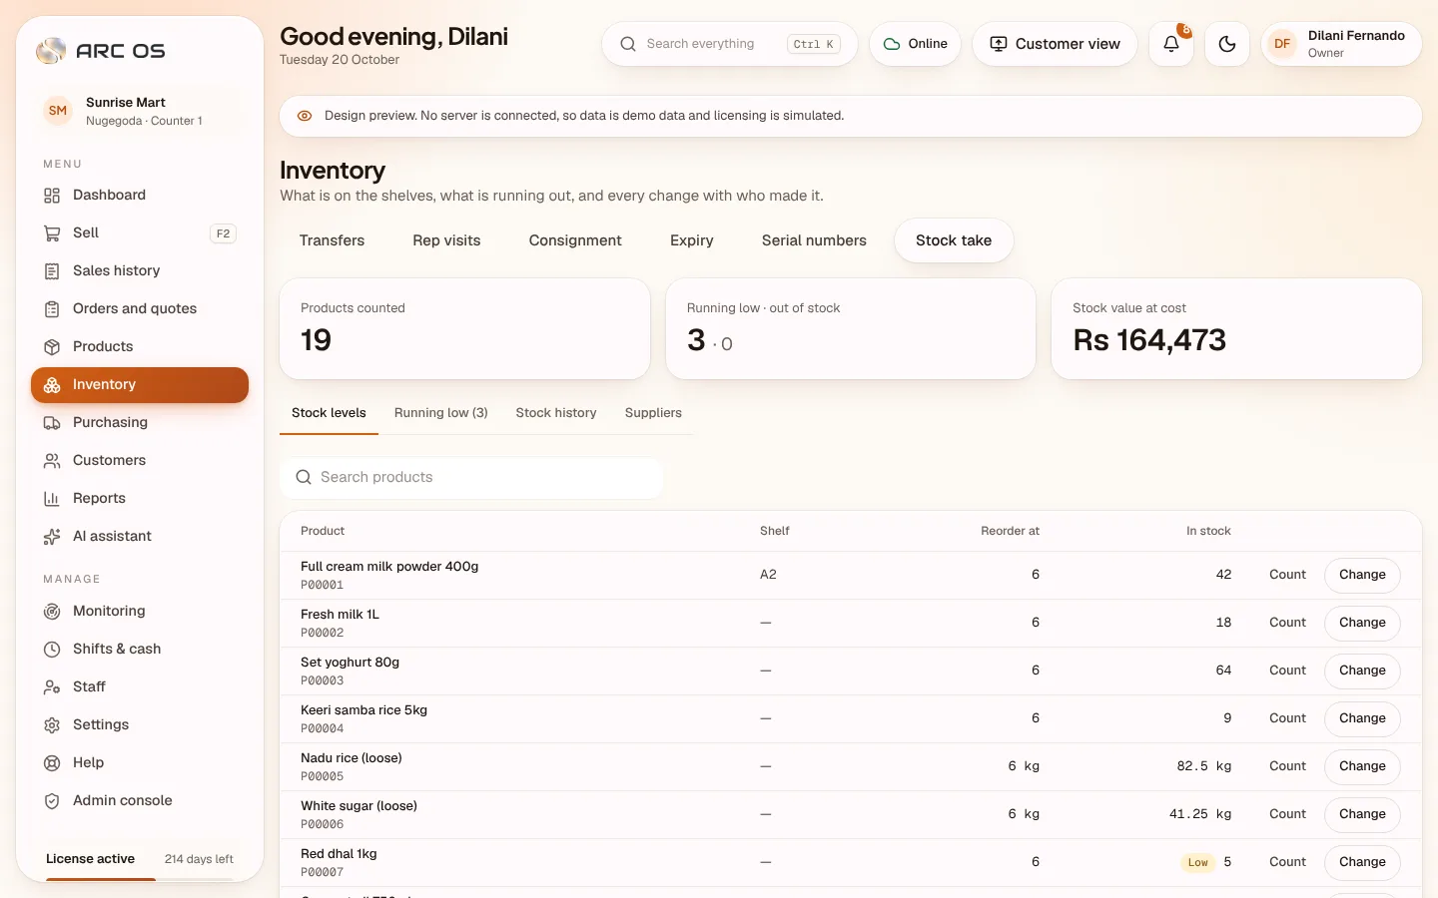
Task: Click Change for Full cream milk powder
Action: tap(1362, 575)
